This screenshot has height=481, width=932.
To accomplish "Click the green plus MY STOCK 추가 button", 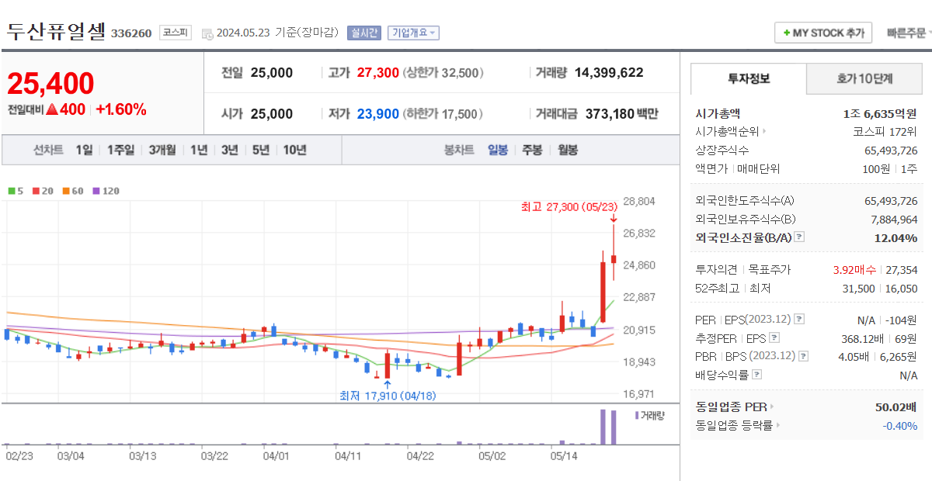I will (823, 33).
